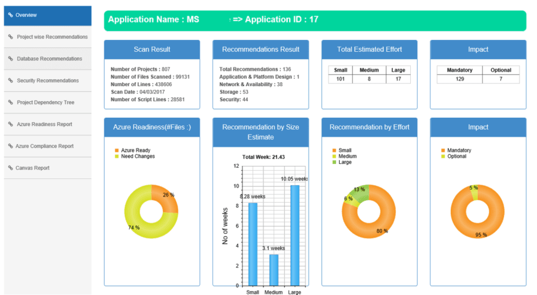Go to Database Recommendations

(x=47, y=59)
